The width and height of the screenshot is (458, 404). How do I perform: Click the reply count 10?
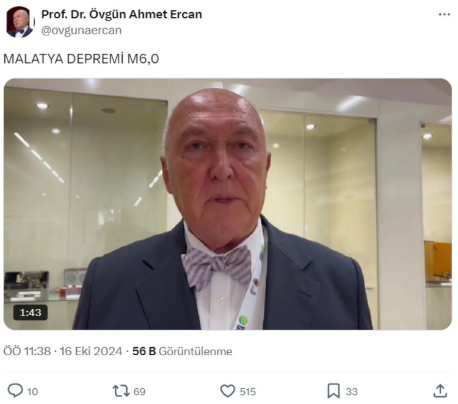coord(32,391)
